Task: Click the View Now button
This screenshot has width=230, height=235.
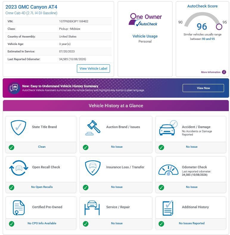Action: (x=203, y=88)
